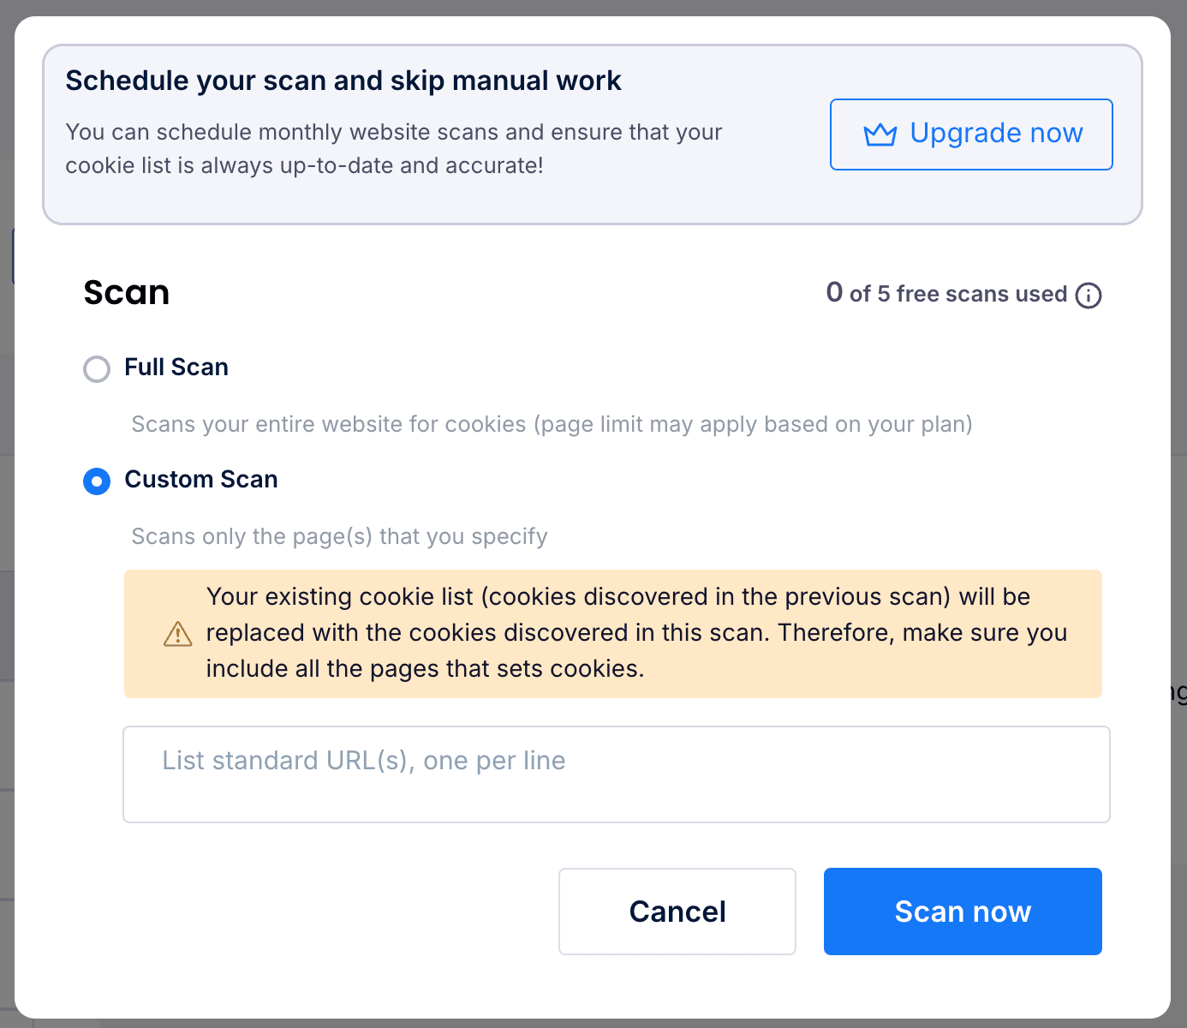The image size is (1187, 1028).
Task: Click the large 0 scan count number
Action: (x=835, y=292)
